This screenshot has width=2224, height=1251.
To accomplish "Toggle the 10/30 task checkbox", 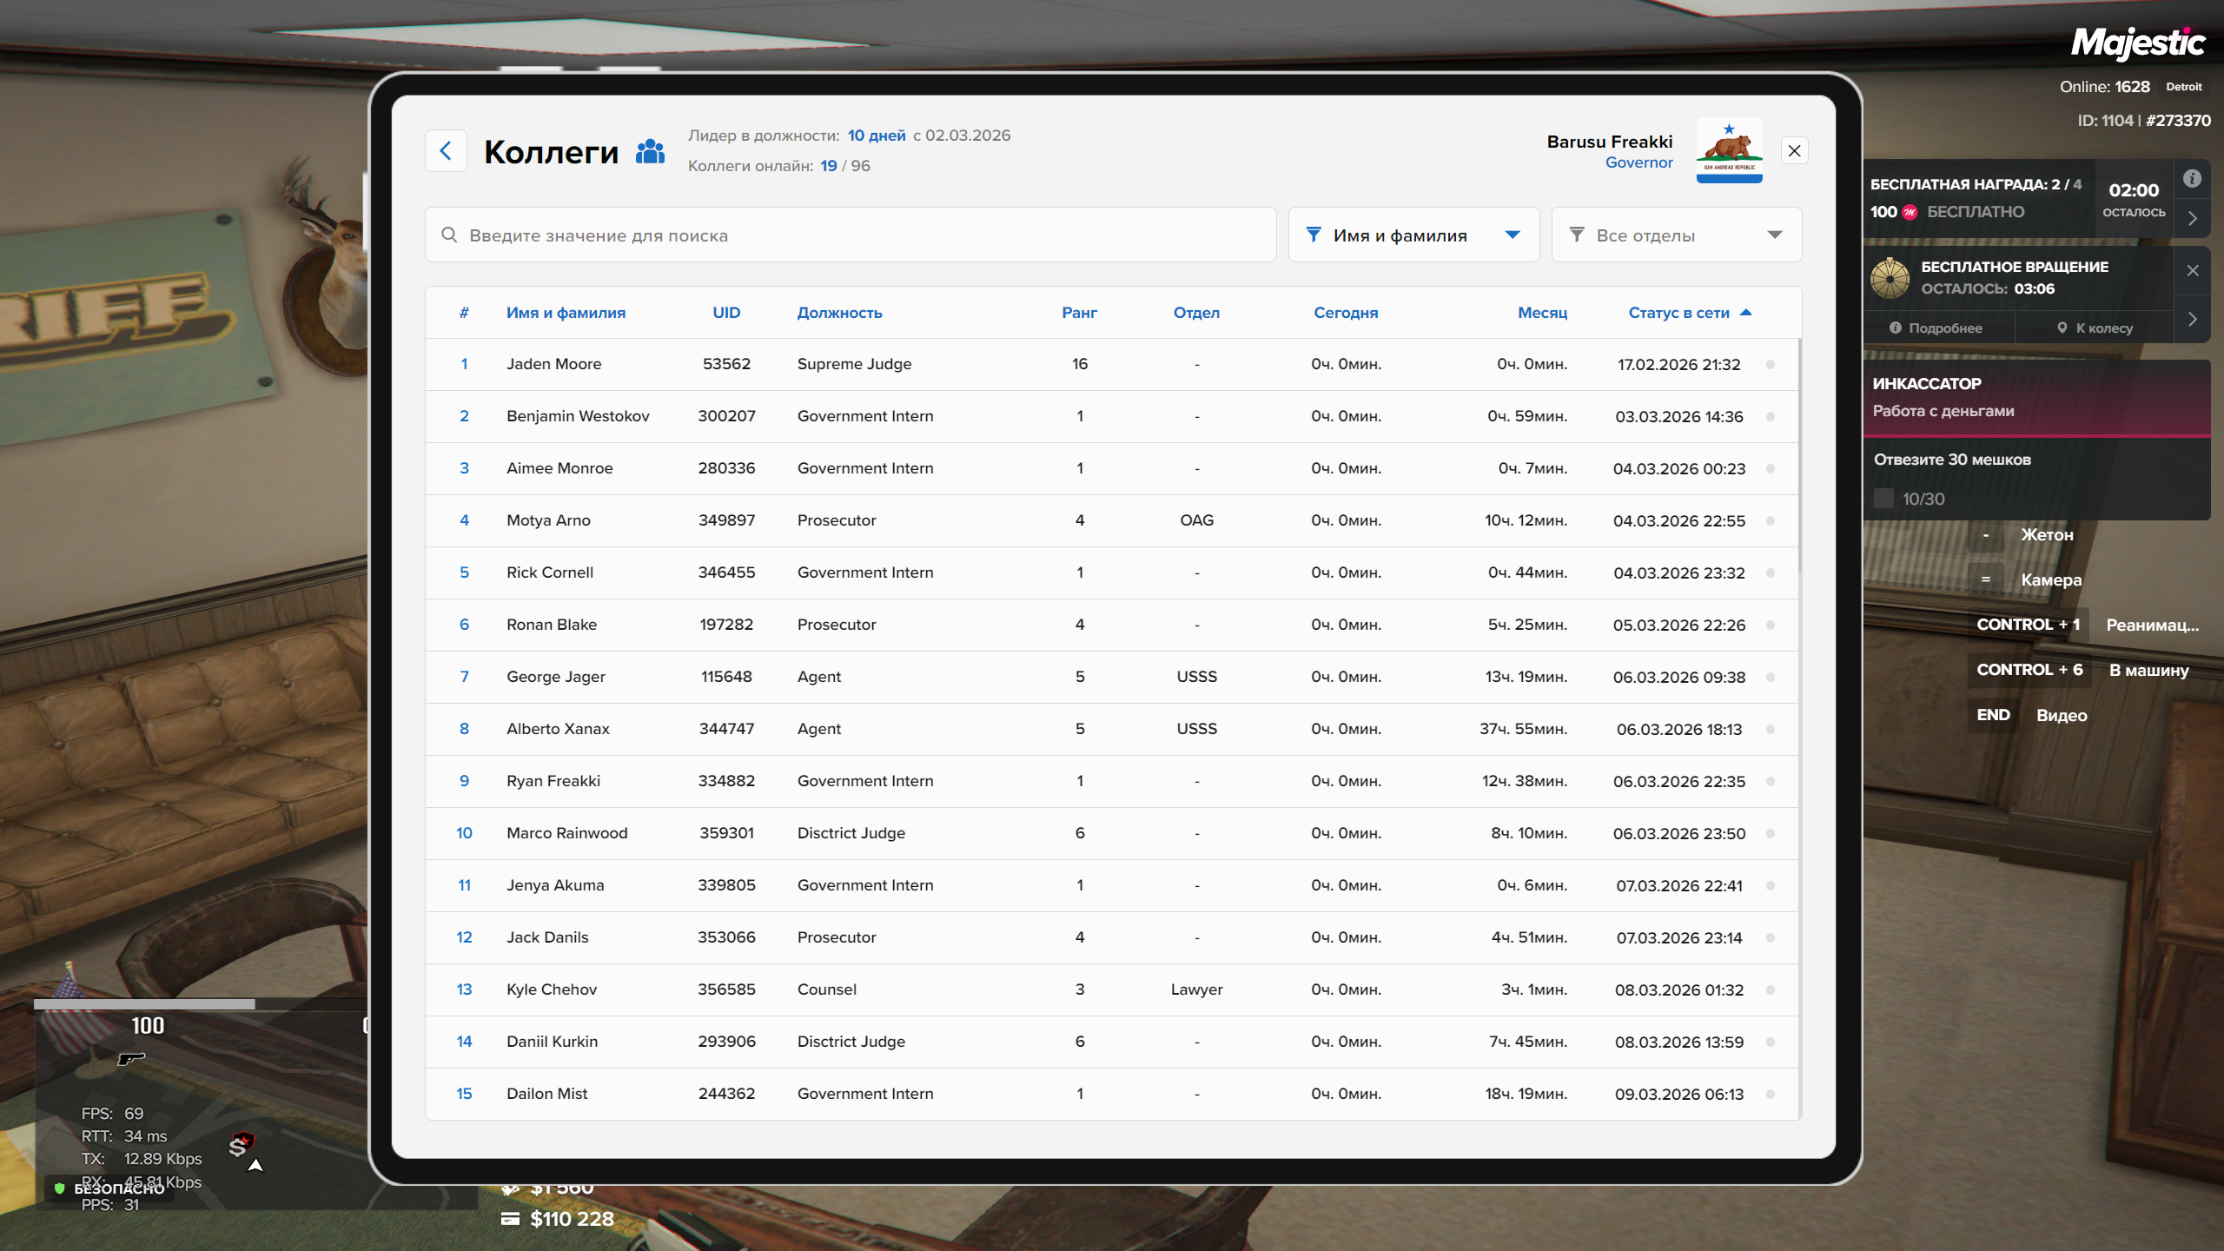I will coord(1883,499).
